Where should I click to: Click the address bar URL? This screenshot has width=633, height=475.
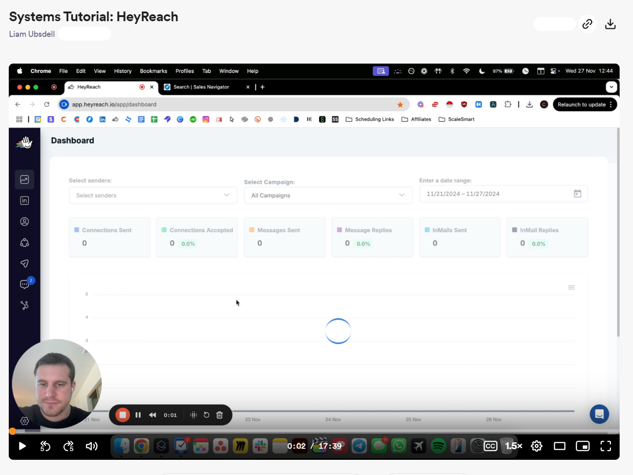[x=114, y=105]
